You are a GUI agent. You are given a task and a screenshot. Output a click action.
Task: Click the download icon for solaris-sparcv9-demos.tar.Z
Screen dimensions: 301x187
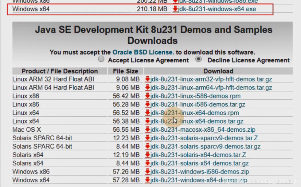147,138
